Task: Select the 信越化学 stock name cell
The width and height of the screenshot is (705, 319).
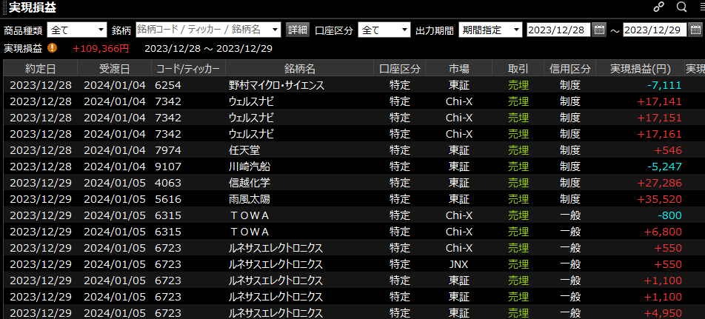Action: (x=250, y=183)
